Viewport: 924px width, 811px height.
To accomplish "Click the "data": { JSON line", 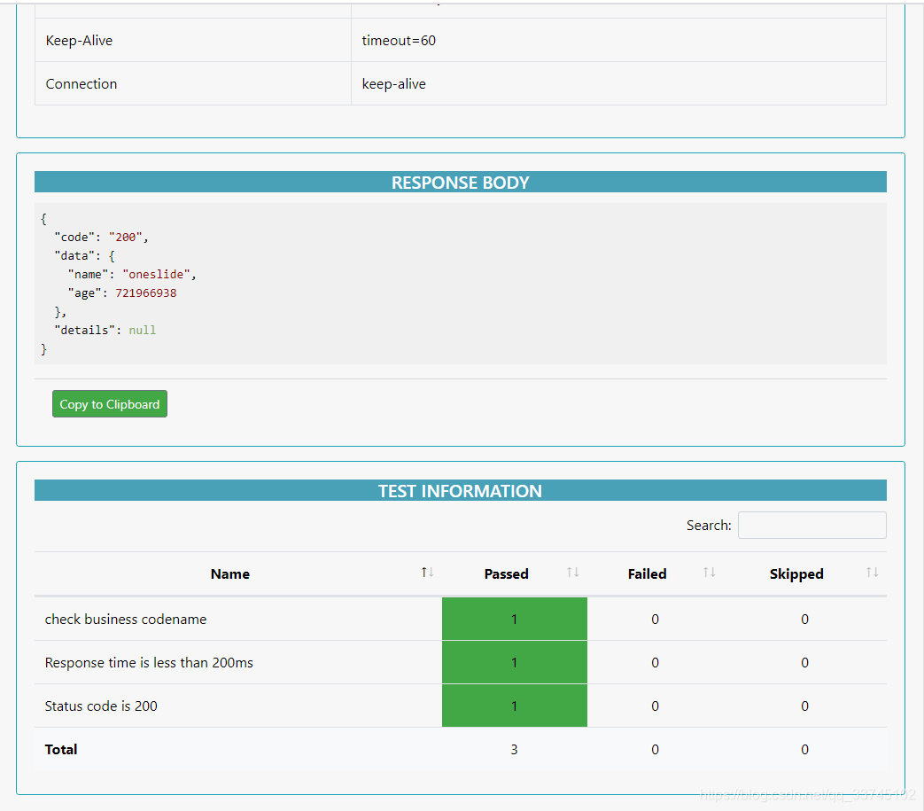I will click(85, 256).
